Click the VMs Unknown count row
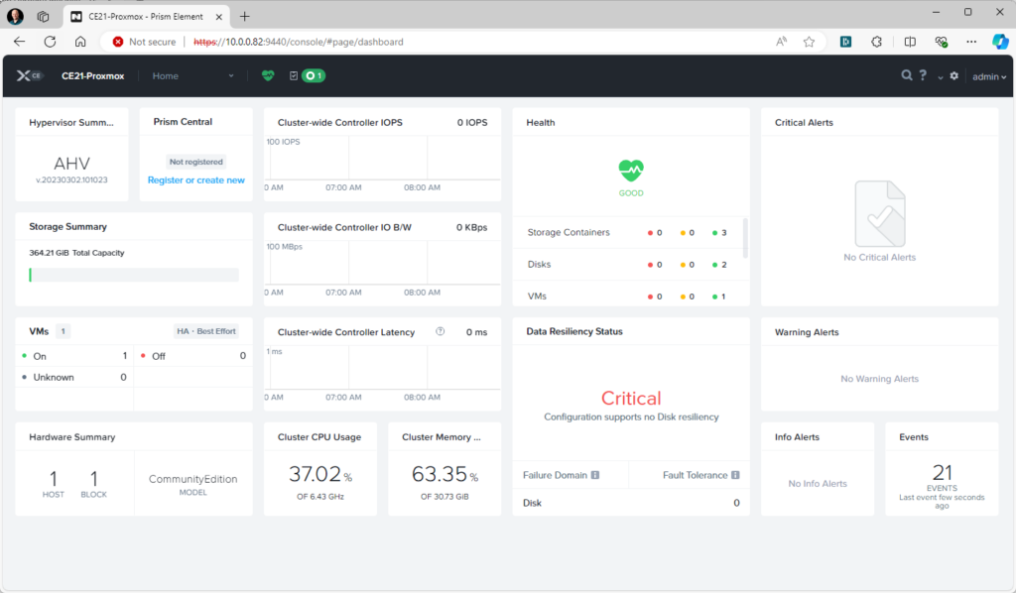 point(74,377)
